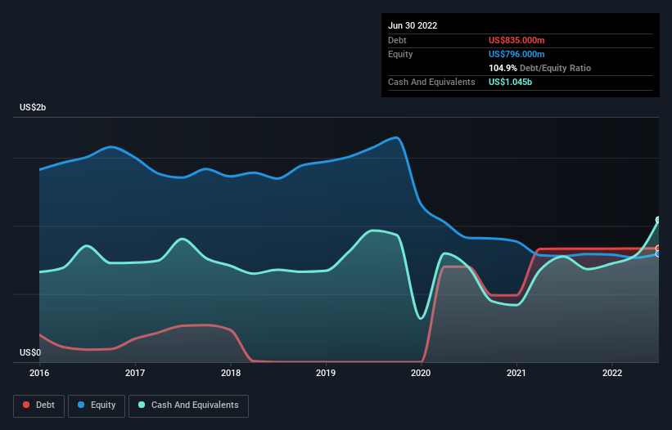Click the 104.9% Debt/Equity Ratio text

tap(539, 68)
